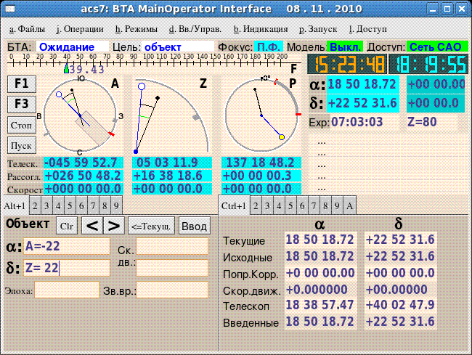This screenshot has height=355, width=472.
Task: Click the alpha input field containing A=-22
Action: point(66,247)
